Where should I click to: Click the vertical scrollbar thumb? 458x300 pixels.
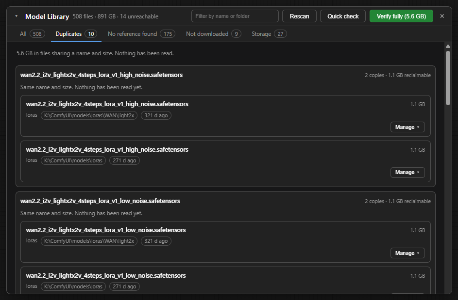pos(448,78)
